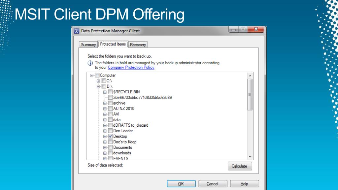Expand the $RECYCLE.BIN folder
Viewport: 338px width, 190px height.
(105, 92)
